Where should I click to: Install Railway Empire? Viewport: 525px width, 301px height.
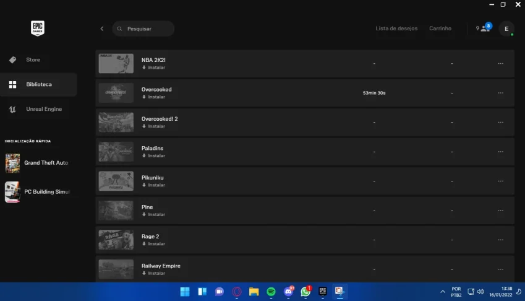154,273
